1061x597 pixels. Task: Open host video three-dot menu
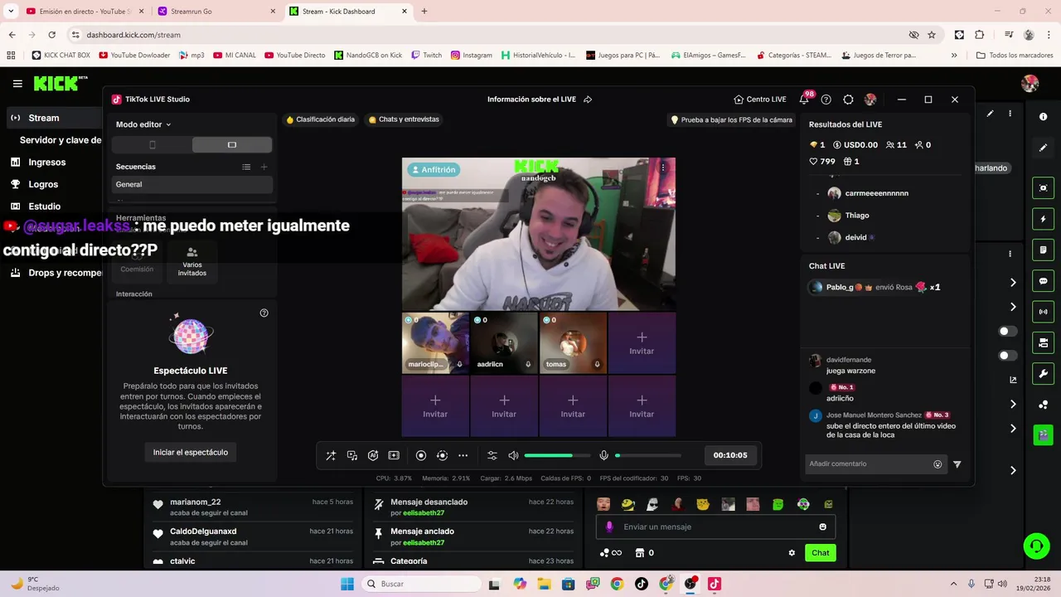pos(663,167)
